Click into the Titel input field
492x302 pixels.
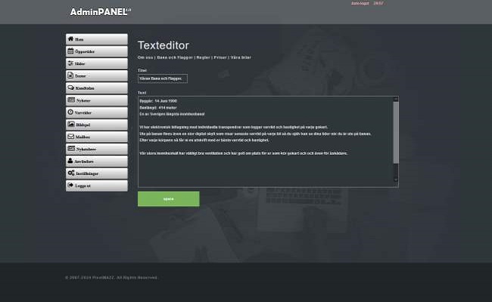(x=162, y=78)
